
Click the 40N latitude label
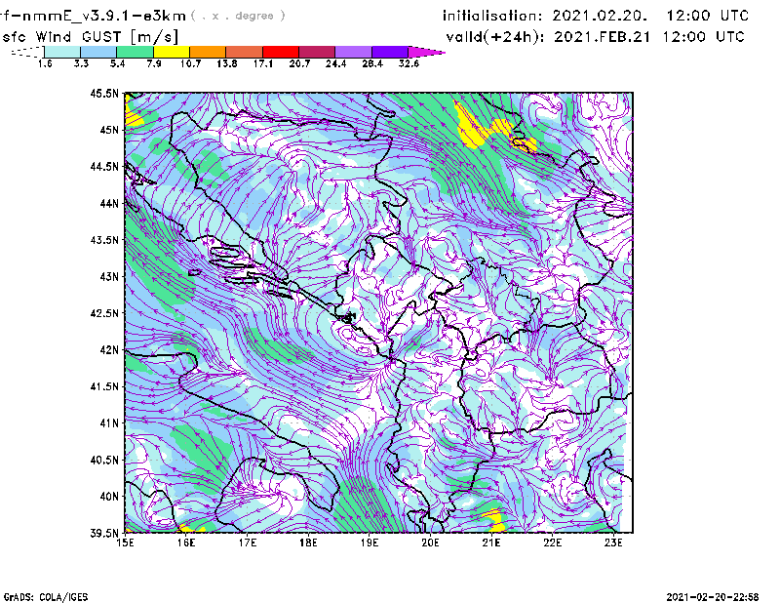[109, 497]
